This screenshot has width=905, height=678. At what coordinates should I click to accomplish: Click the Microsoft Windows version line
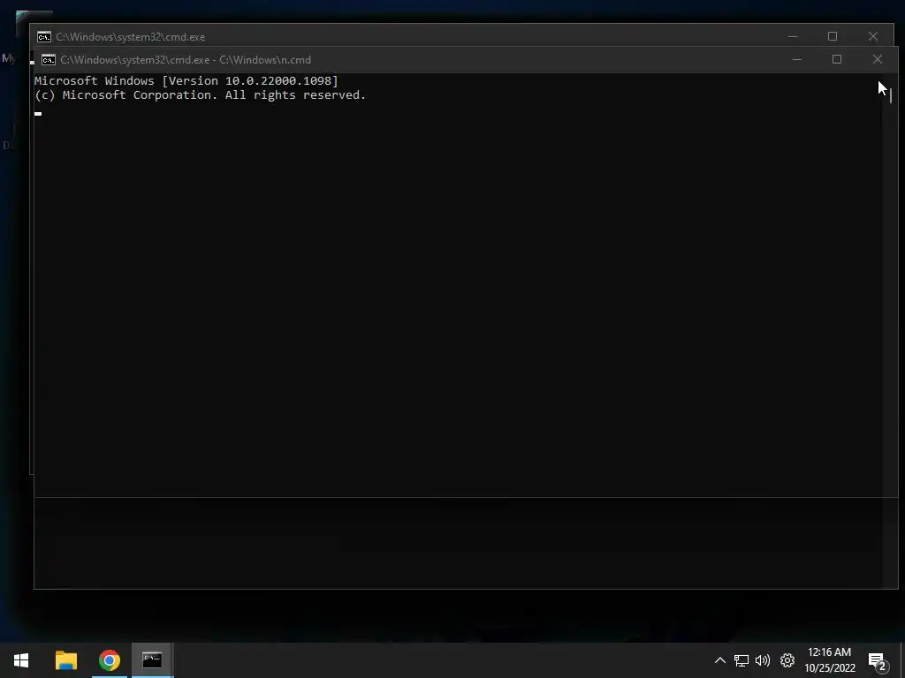click(186, 80)
